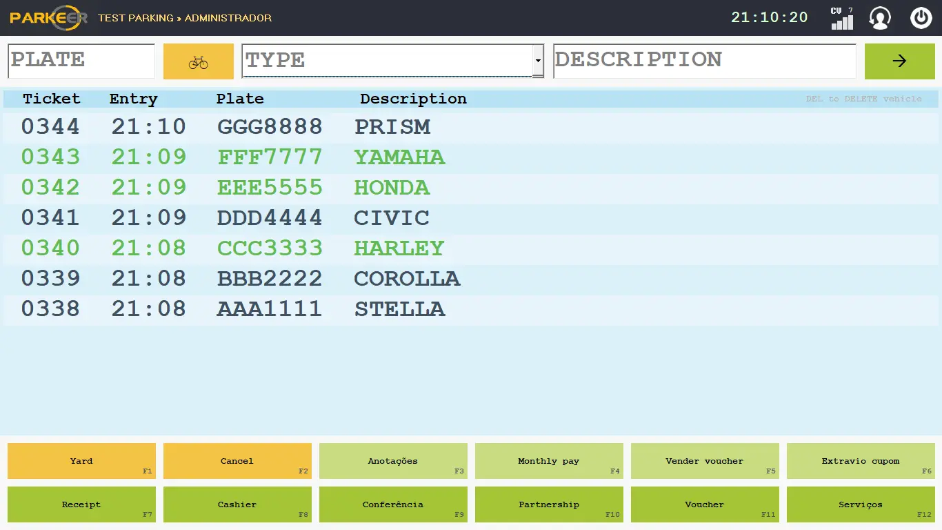Image resolution: width=942 pixels, height=530 pixels.
Task: Click the Description column header
Action: [x=413, y=99]
